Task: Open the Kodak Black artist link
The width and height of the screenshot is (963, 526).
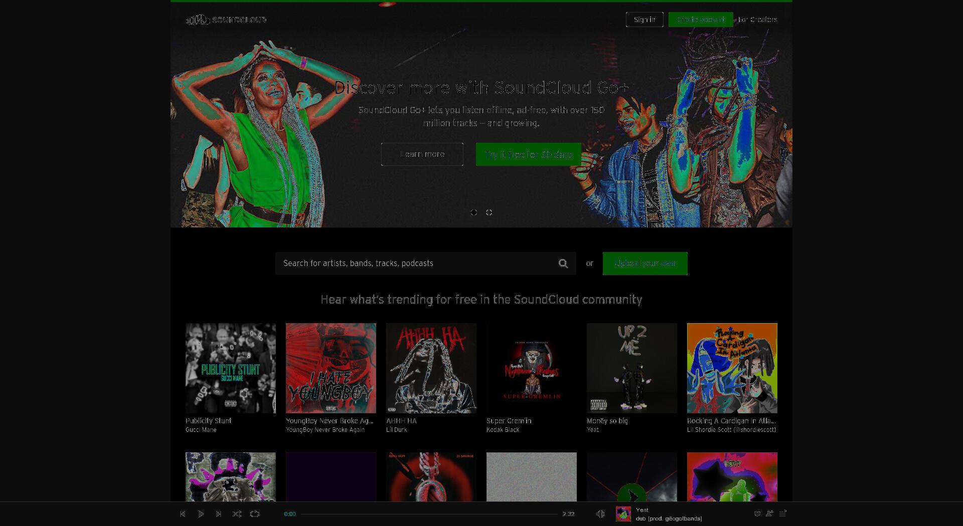Action: [x=503, y=430]
